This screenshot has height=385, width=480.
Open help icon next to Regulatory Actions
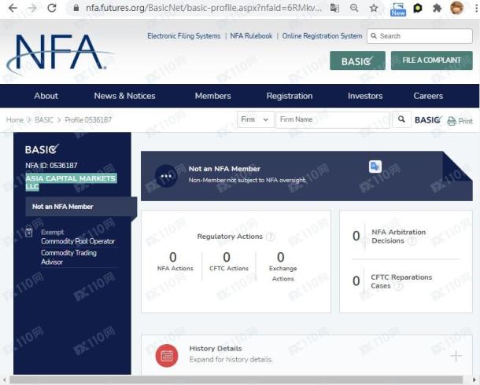(270, 236)
